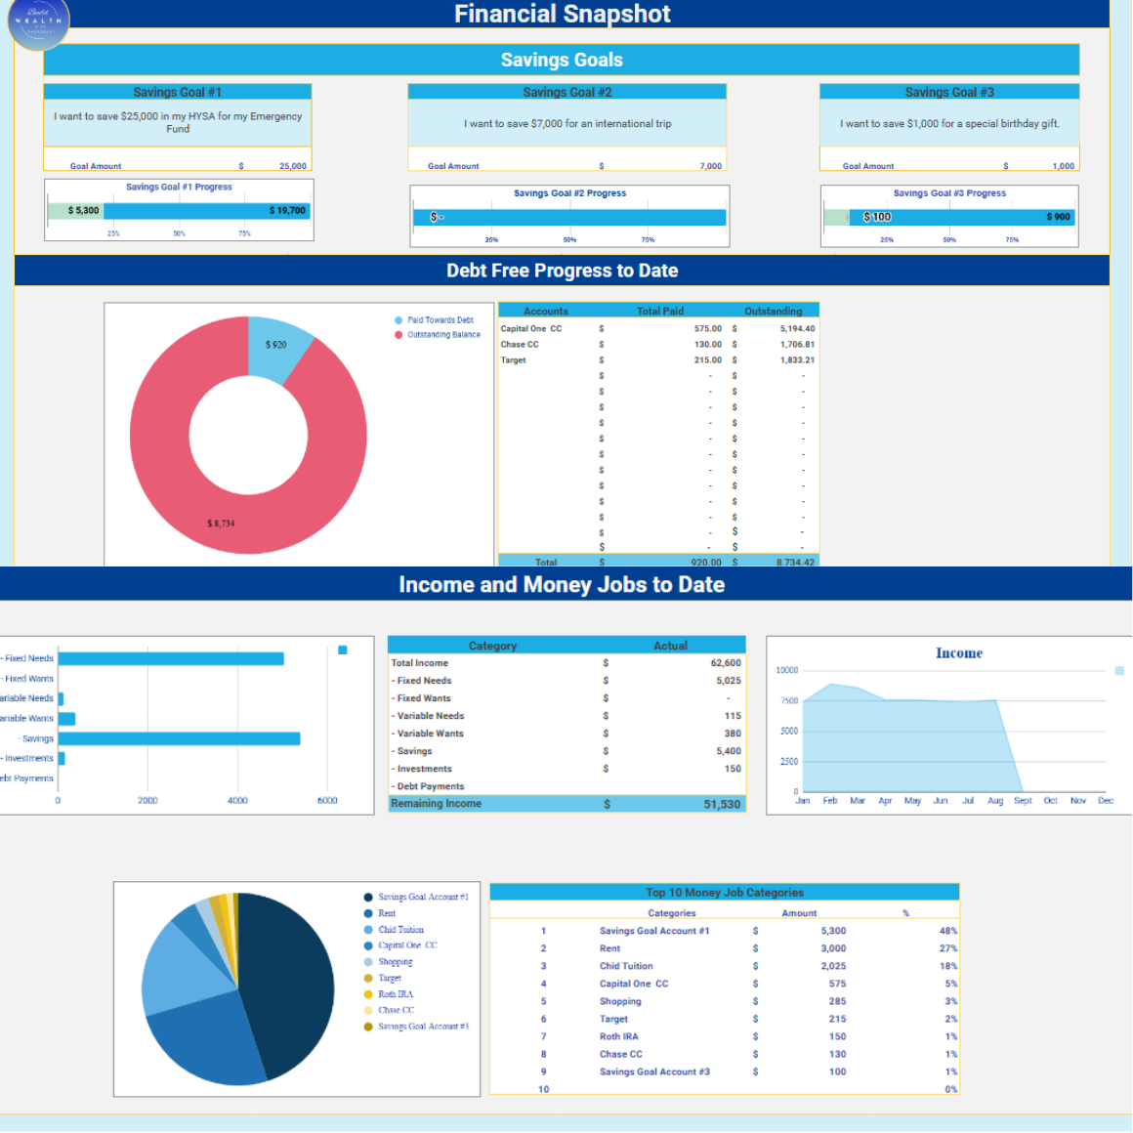1133x1133 pixels.
Task: Select the Shopping amount 285 cell
Action: click(x=837, y=1001)
